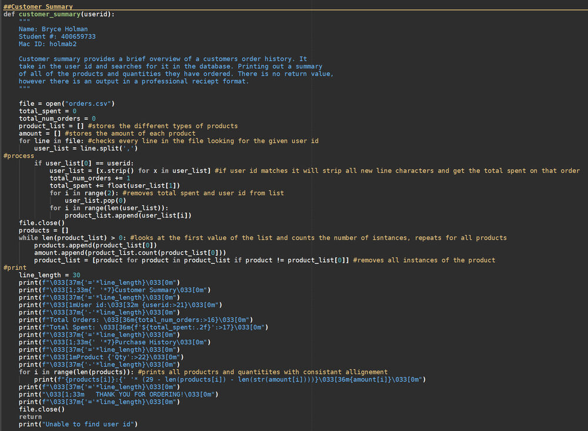Click the 'total_num_orders = 0' line

tap(58, 119)
